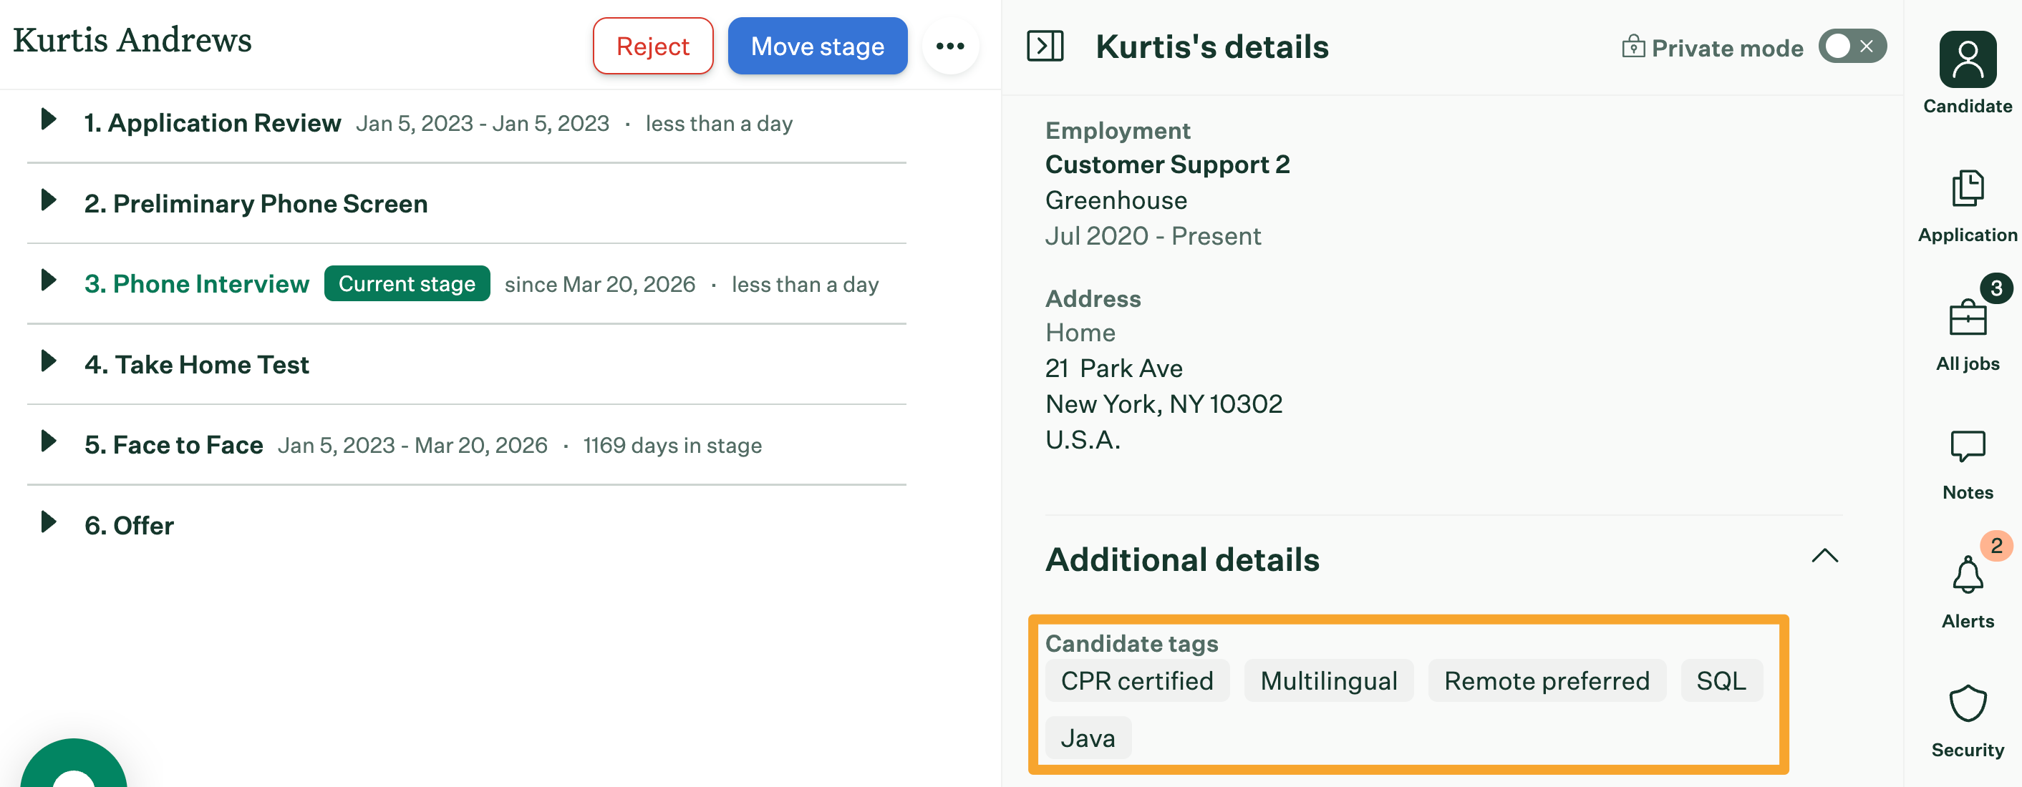Viewport: 2022px width, 787px height.
Task: Open the Notes speech bubble icon
Action: pos(1967,446)
